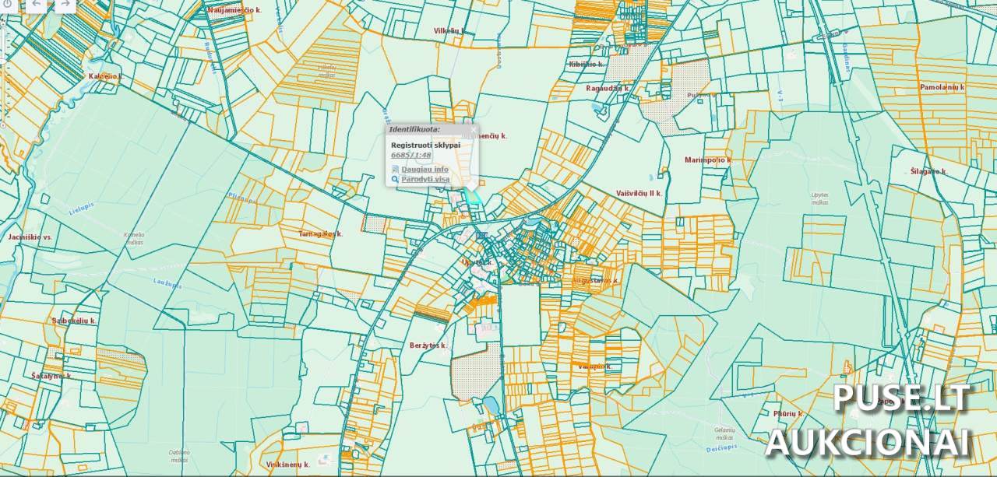The height and width of the screenshot is (477, 997).
Task: Click the Šilagalio k. map label
Action: pos(928,171)
